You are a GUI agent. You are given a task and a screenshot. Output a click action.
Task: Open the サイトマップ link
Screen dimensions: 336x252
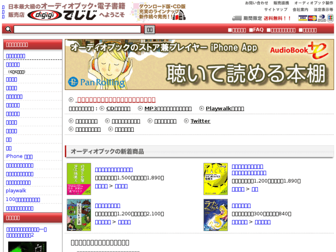point(276,10)
